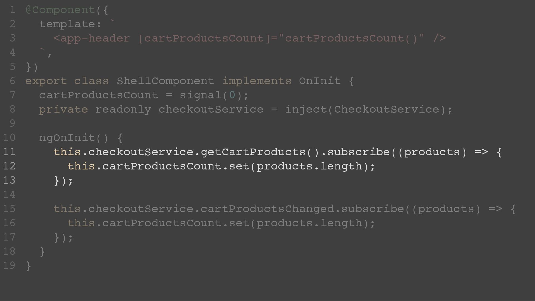The height and width of the screenshot is (301, 535).
Task: Click the OnInit interface name
Action: (x=320, y=81)
